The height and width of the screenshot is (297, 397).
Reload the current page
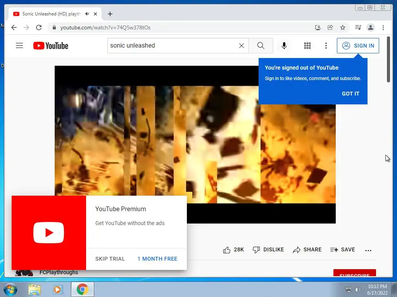(x=39, y=27)
